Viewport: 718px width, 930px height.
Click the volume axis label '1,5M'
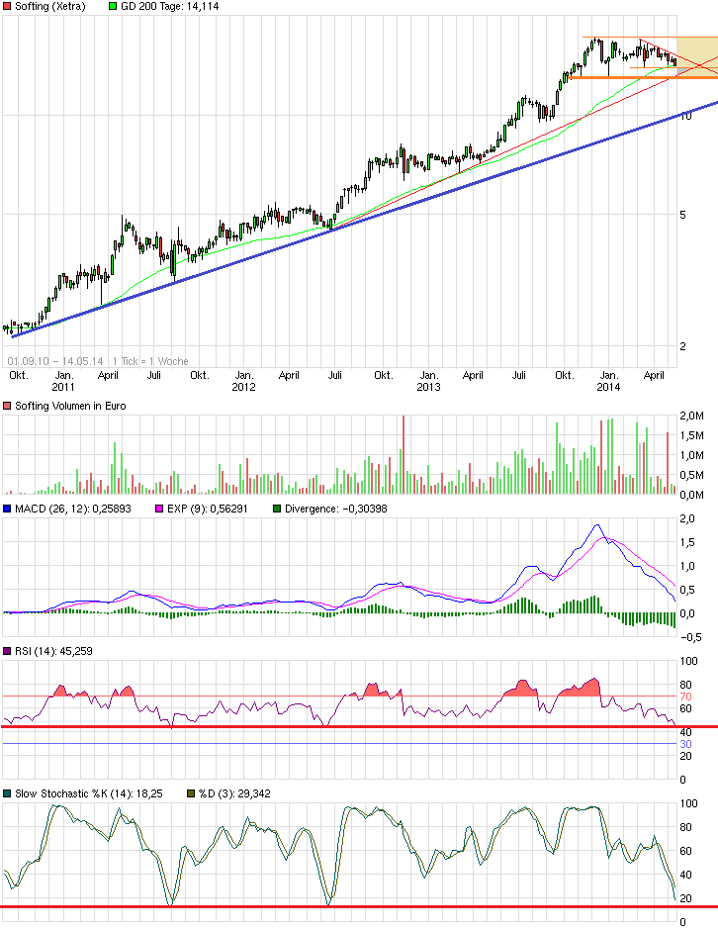point(692,436)
